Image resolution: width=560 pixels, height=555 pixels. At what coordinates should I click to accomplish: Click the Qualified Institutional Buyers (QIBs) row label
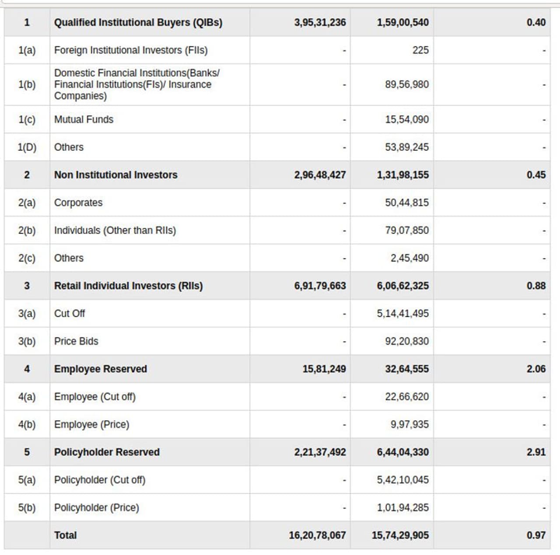[138, 22]
